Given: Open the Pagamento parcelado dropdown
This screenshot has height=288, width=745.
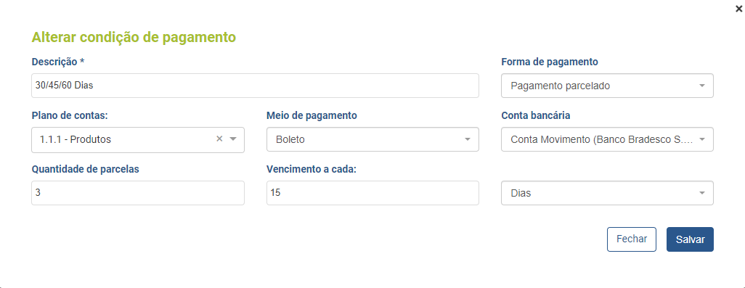Looking at the screenshot, I should [x=607, y=86].
